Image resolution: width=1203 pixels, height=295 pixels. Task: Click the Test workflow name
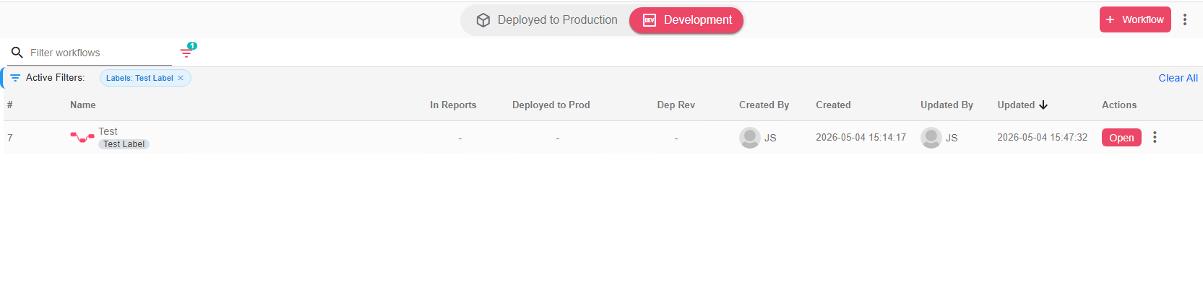coord(108,131)
